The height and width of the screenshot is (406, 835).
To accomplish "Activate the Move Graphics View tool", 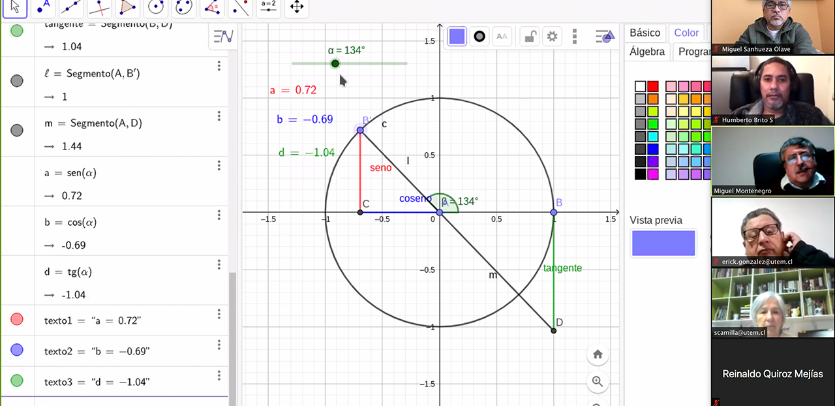I will 297,7.
